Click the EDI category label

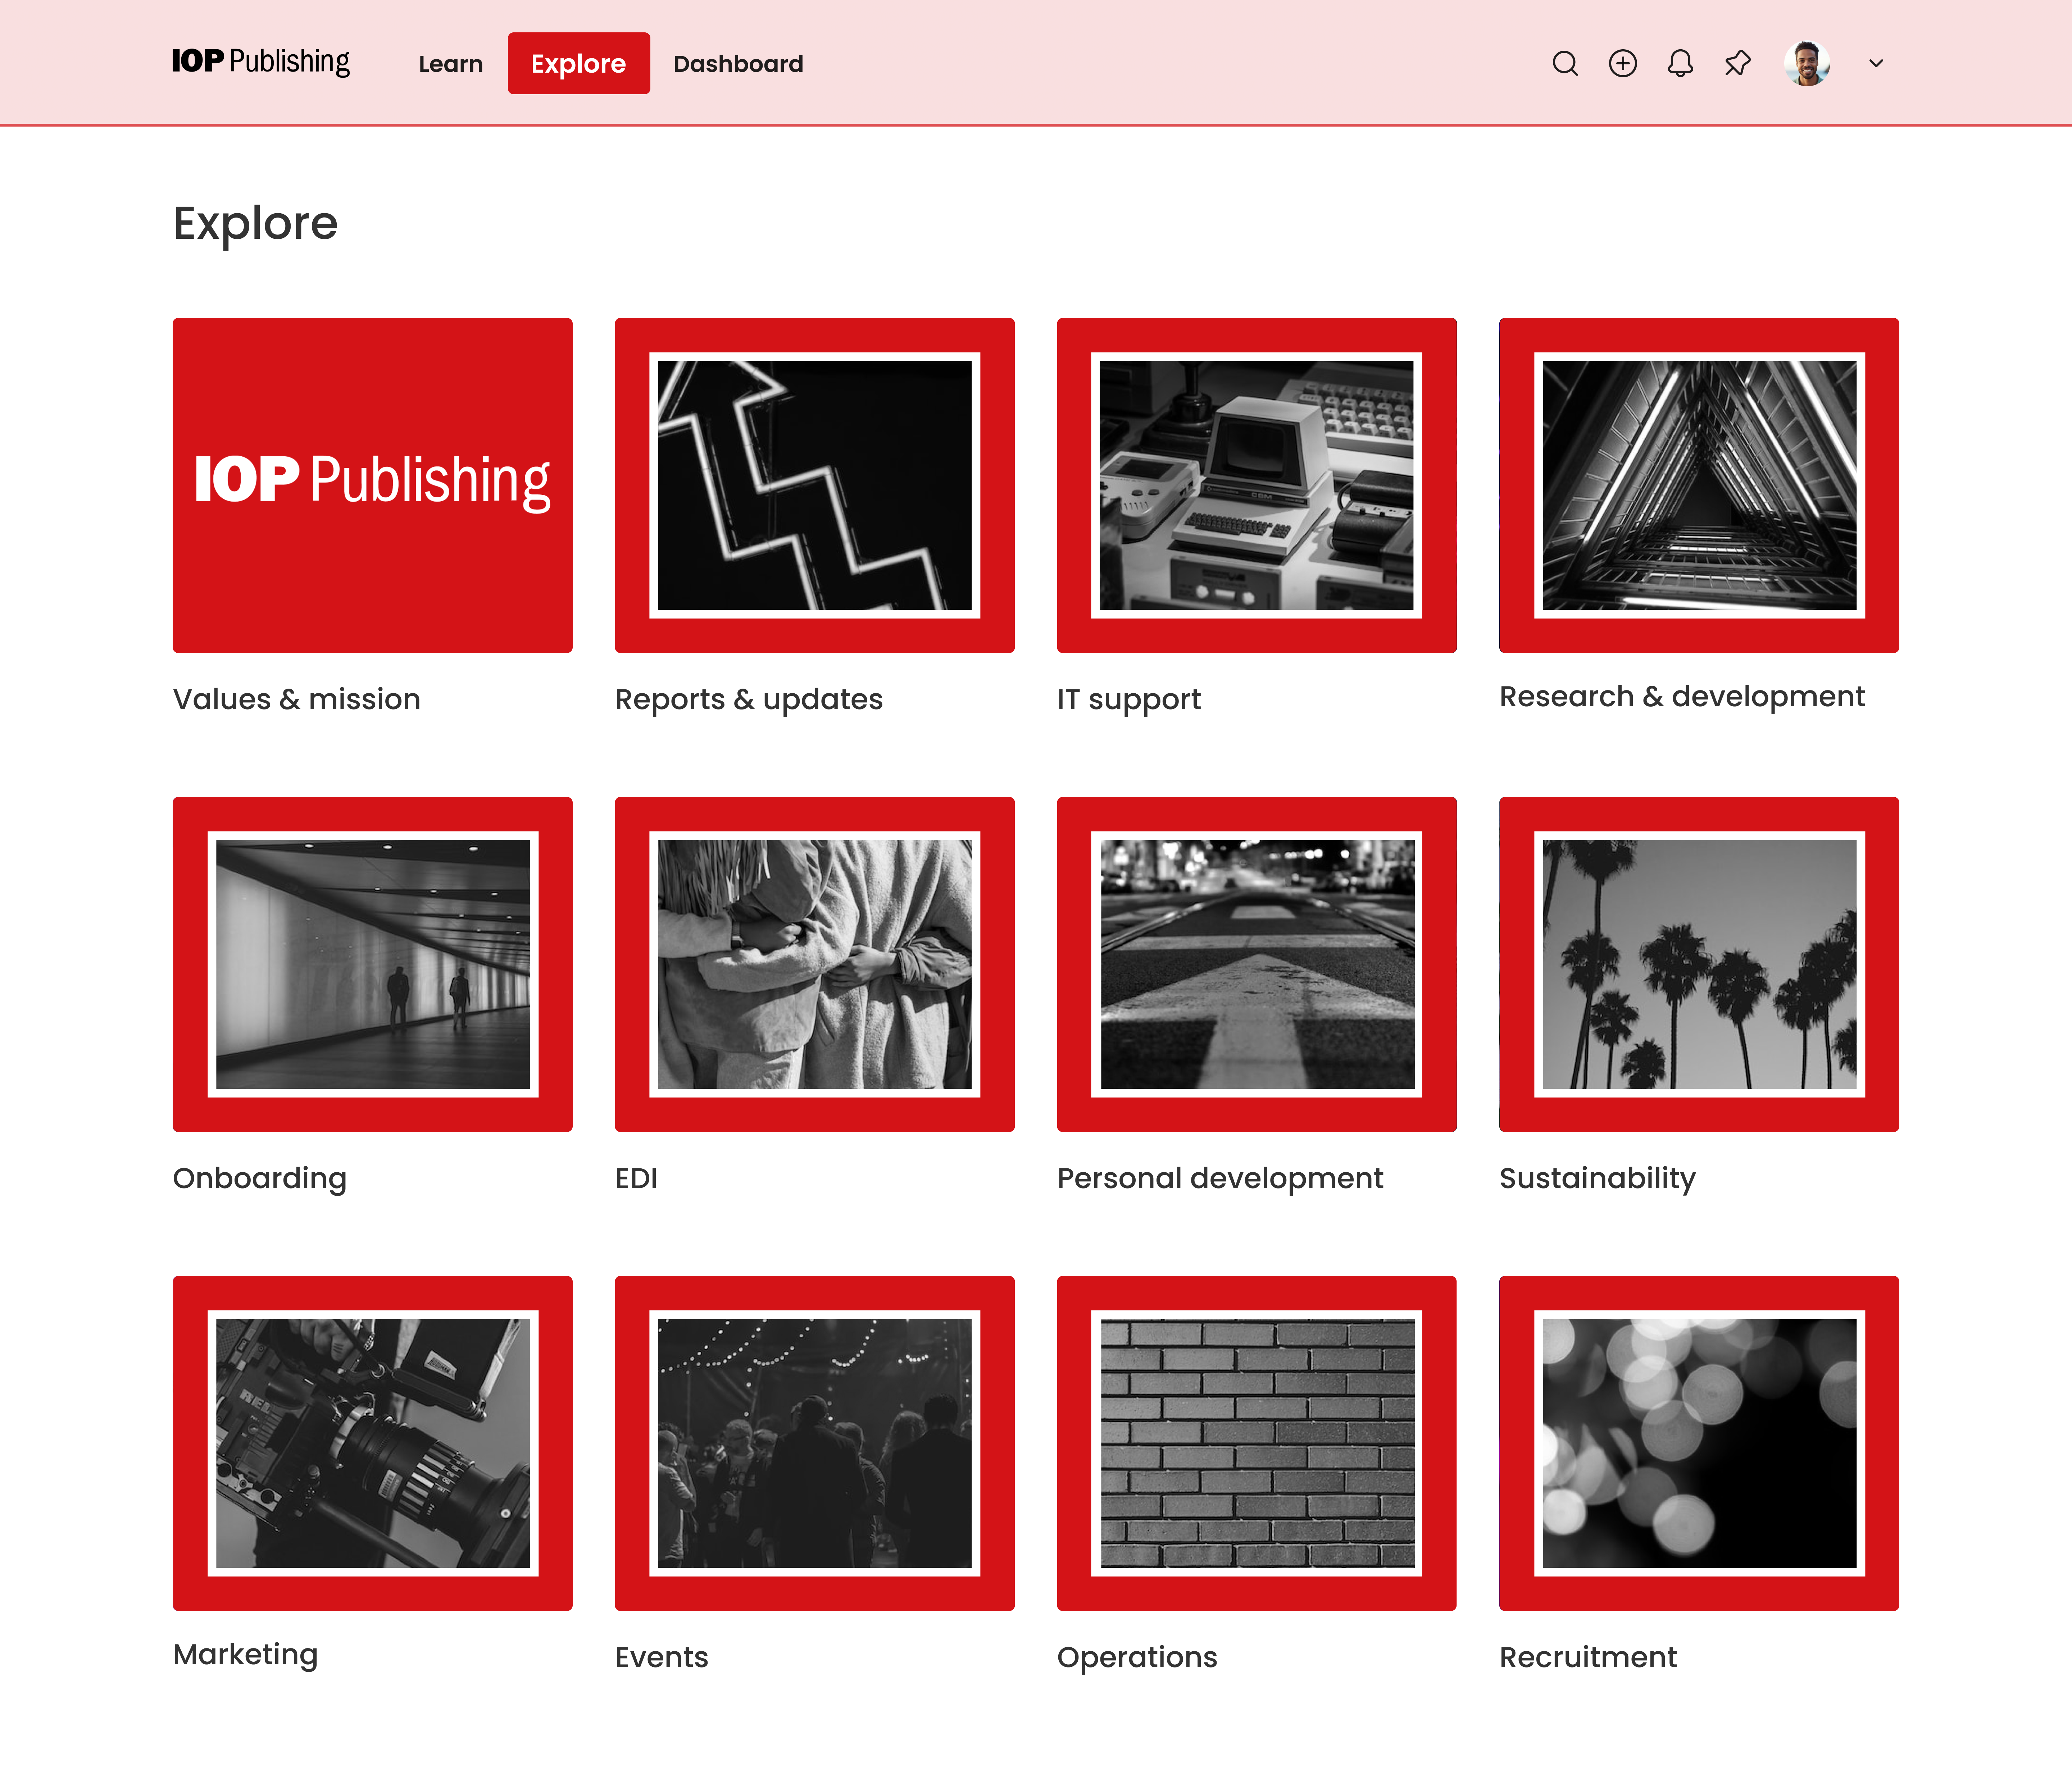coord(636,1178)
